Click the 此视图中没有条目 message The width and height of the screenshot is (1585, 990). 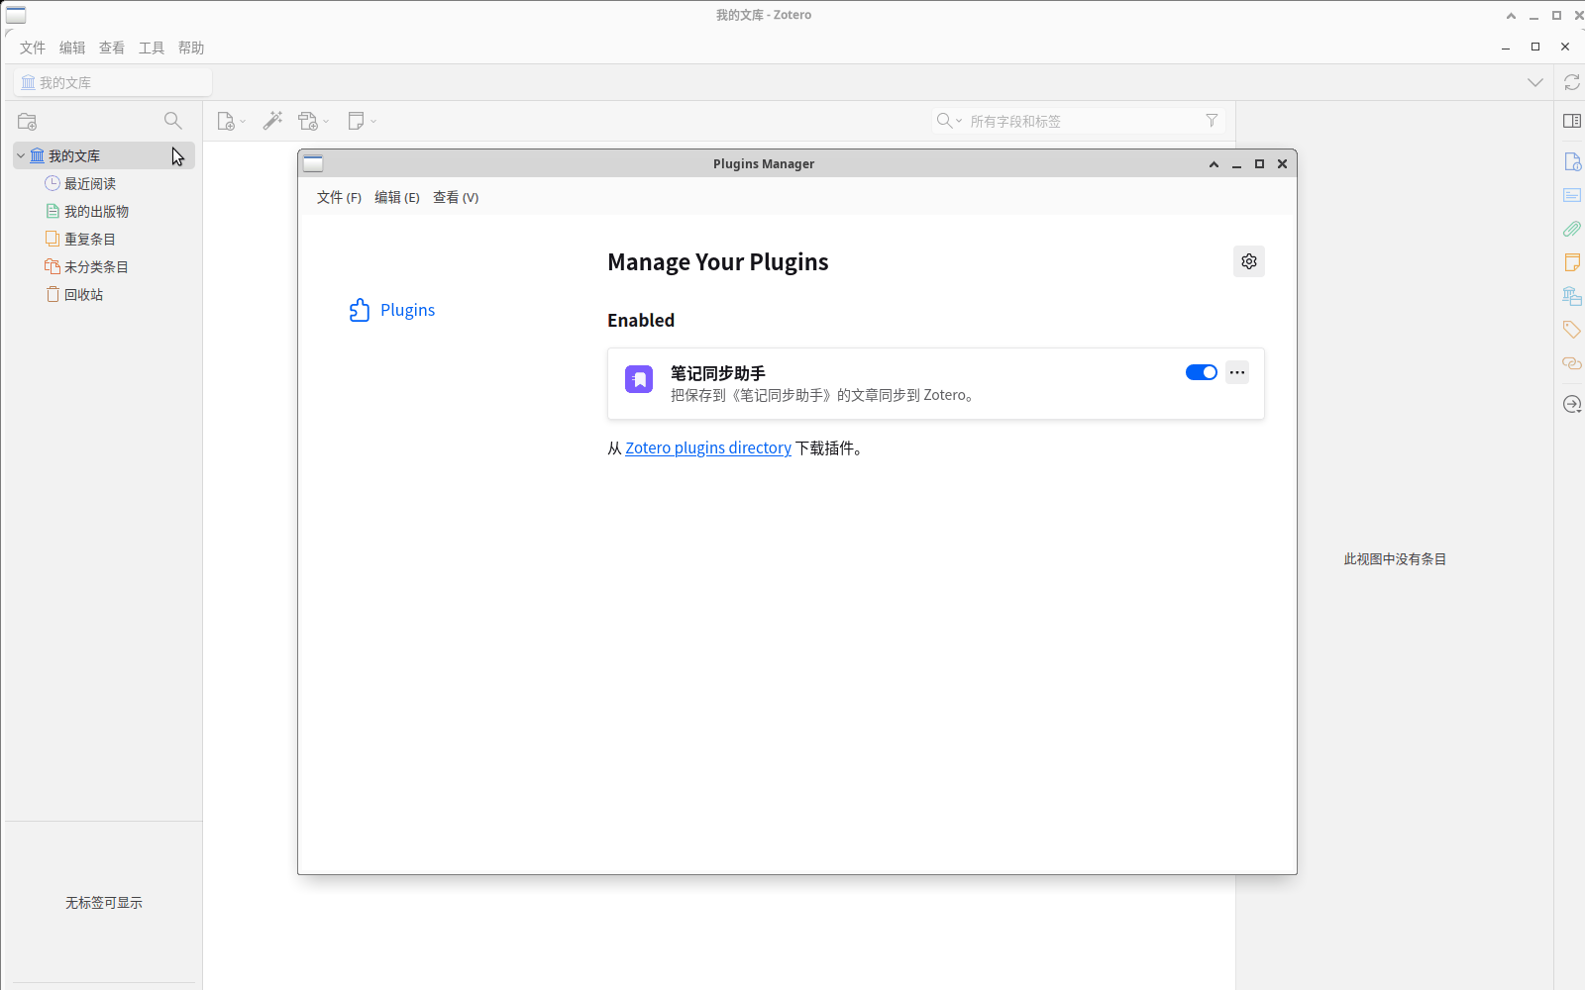1395,559
